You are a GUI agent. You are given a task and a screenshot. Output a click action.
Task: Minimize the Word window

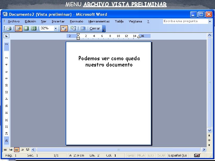[193, 14]
